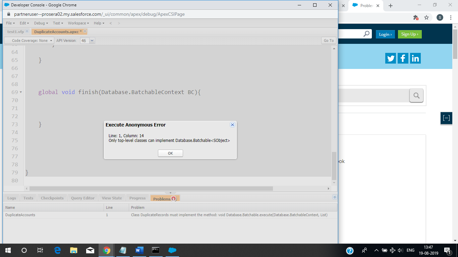Open a new tab with the plus button

pyautogui.click(x=391, y=5)
